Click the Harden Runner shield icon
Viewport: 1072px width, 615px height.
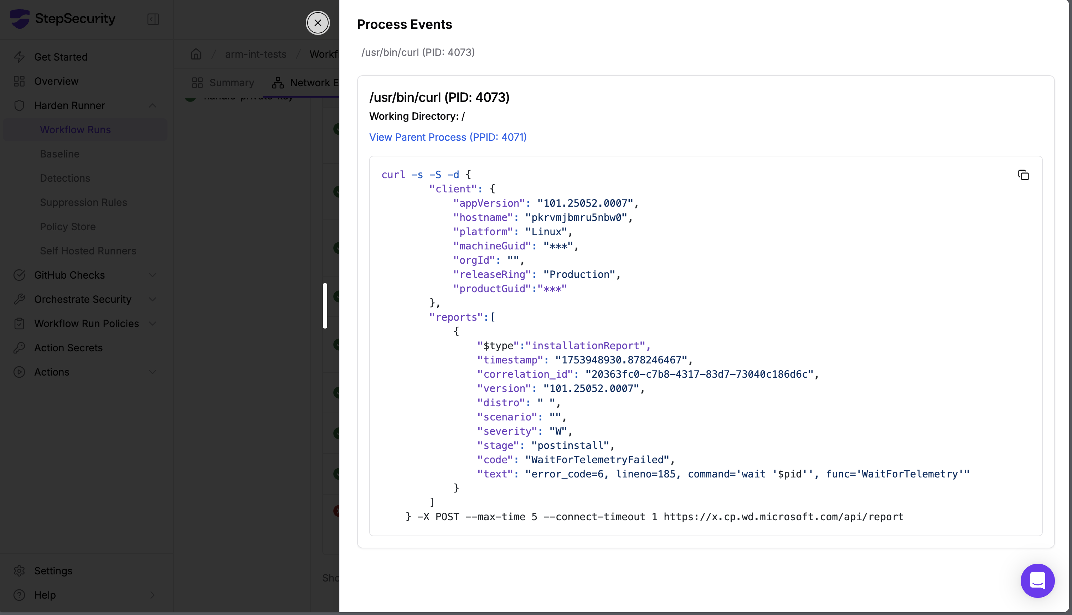coord(19,105)
